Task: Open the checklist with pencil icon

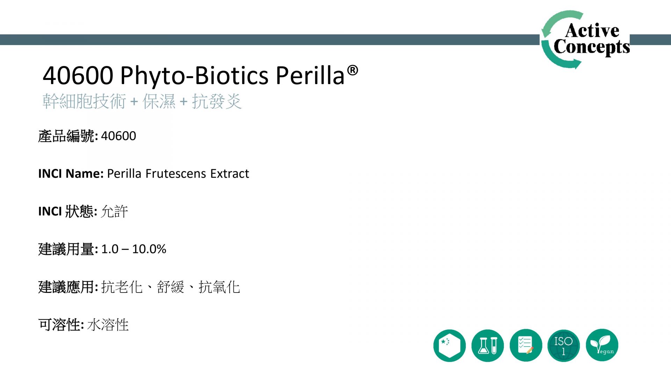Action: click(x=526, y=346)
